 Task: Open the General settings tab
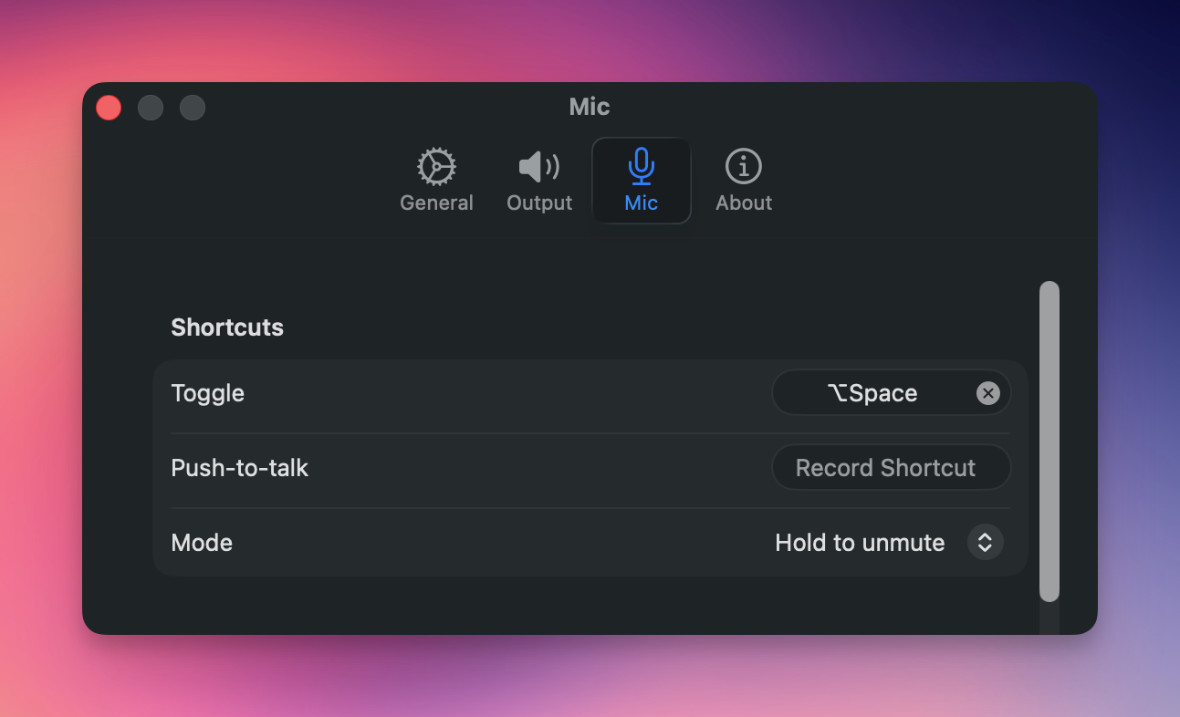click(436, 181)
